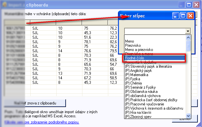
Task: Click the column header above the 10 values
Action: (69, 23)
